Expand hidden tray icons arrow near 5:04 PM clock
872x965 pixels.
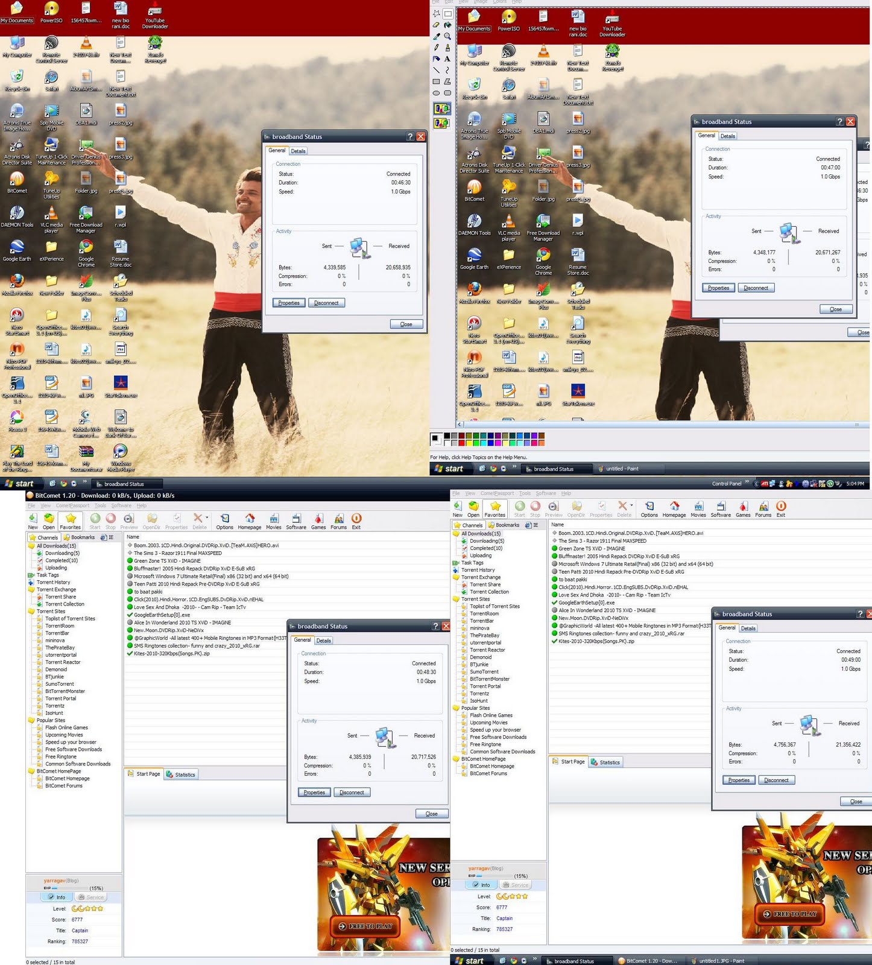(x=756, y=484)
